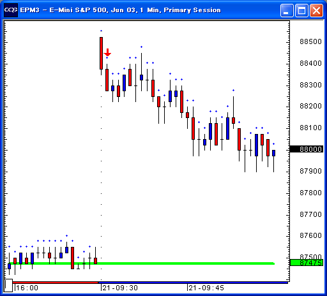Click the 88400 price axis label
The image size is (327, 296).
click(x=310, y=63)
